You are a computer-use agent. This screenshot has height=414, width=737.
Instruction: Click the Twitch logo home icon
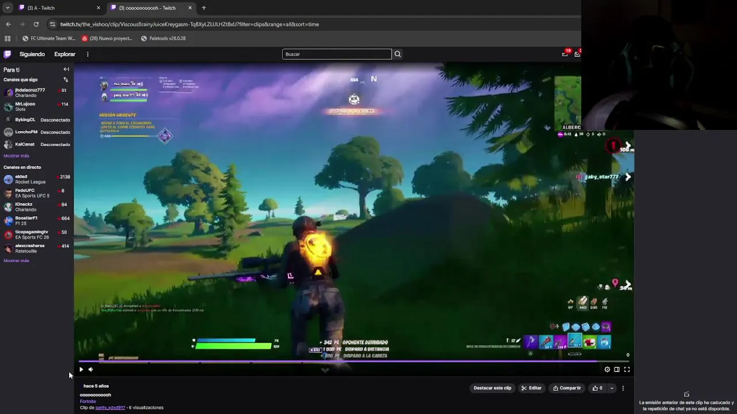pos(7,54)
